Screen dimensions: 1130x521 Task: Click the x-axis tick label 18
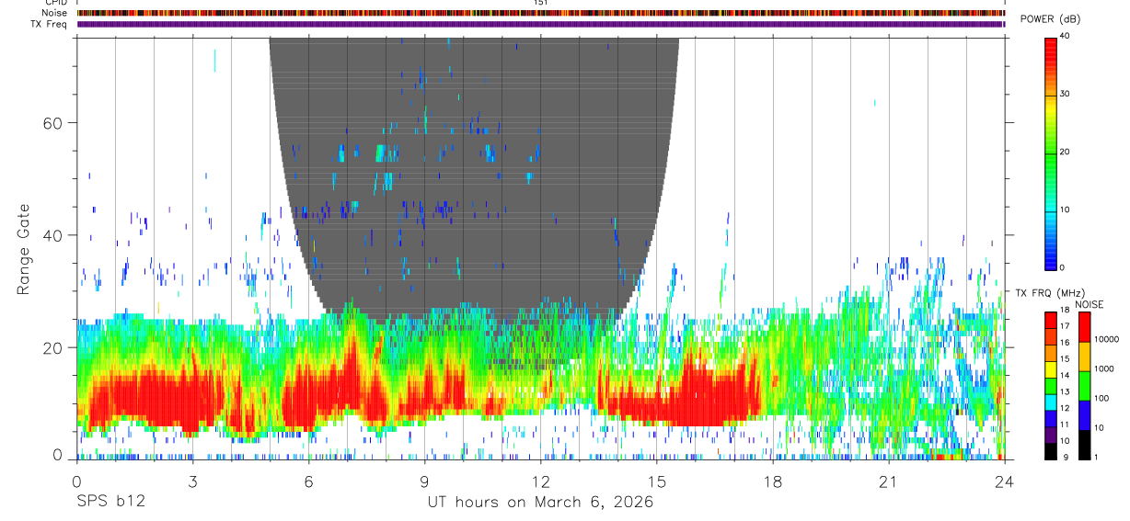click(x=772, y=481)
